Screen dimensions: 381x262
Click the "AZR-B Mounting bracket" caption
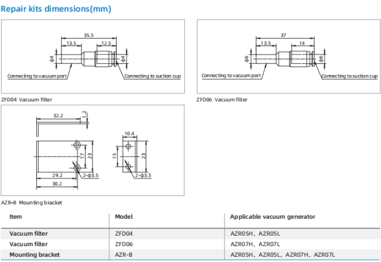32,202
